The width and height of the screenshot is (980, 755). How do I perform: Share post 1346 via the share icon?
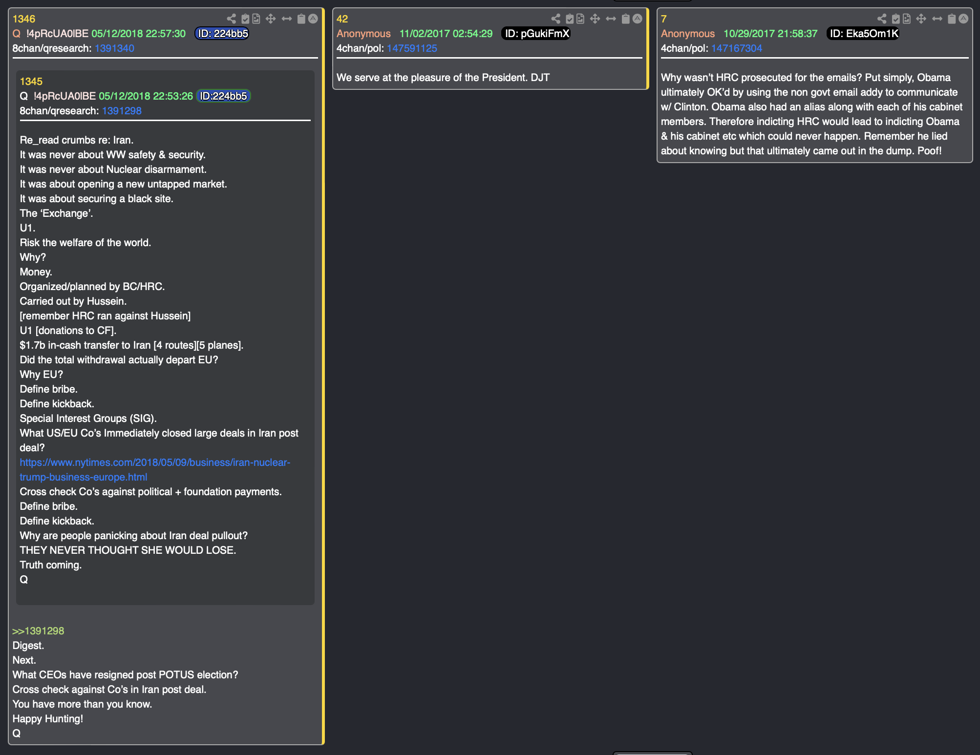click(232, 19)
